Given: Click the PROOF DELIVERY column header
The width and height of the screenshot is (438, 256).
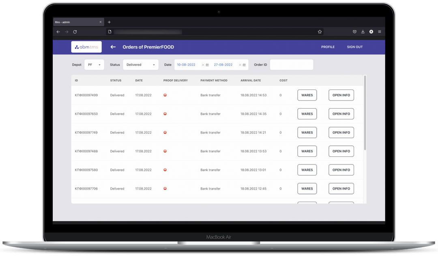Looking at the screenshot, I should (x=176, y=80).
